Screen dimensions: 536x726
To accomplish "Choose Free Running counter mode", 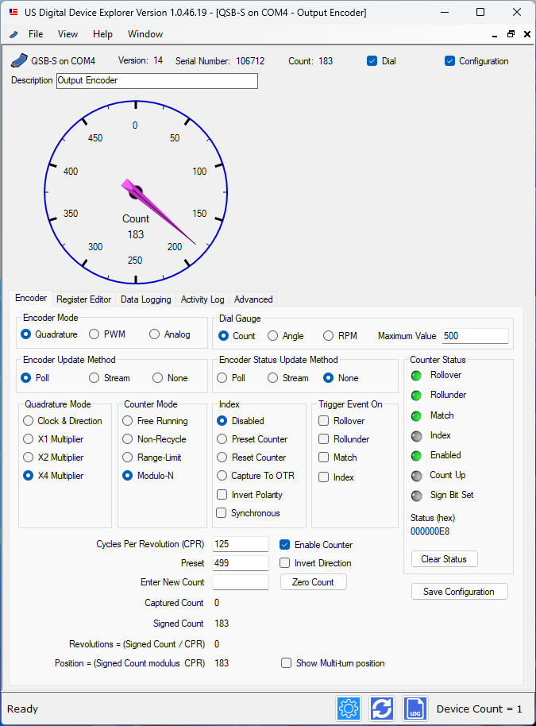I will coord(129,421).
